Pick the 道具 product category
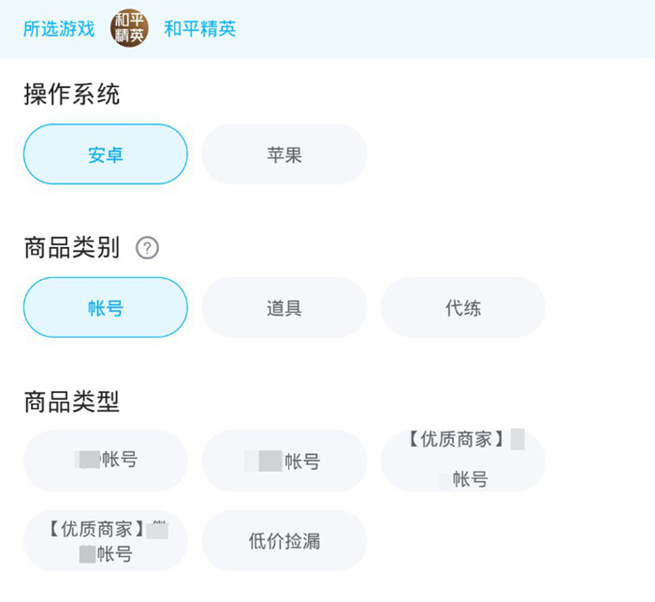The height and width of the screenshot is (602, 655). (284, 308)
